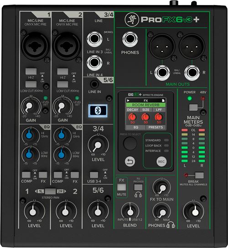Click the ROOM REVERB preset name on display
228x248 pixels.
tap(145, 105)
